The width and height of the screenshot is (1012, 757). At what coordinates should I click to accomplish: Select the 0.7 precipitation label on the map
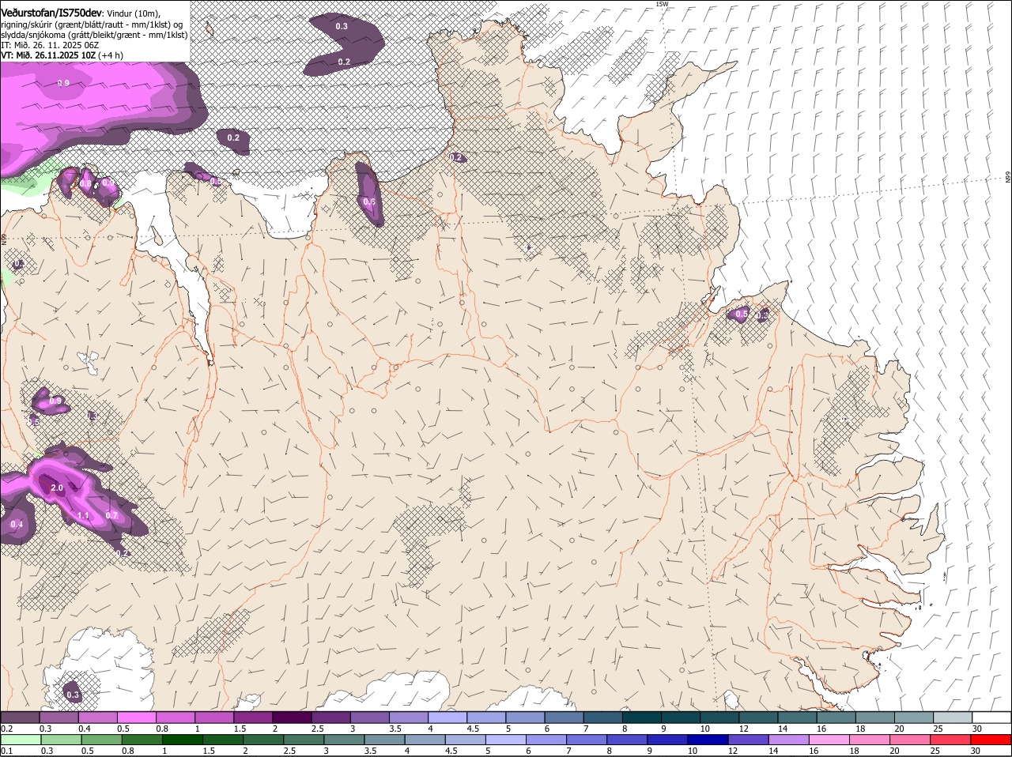tap(111, 515)
